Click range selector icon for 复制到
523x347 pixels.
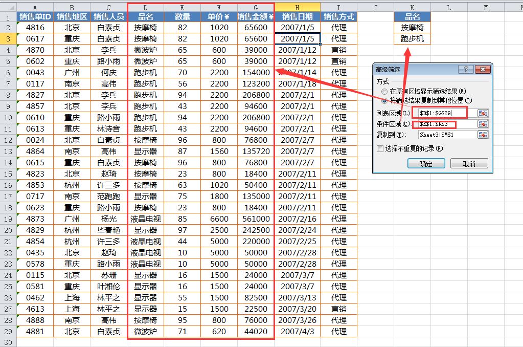(x=483, y=135)
